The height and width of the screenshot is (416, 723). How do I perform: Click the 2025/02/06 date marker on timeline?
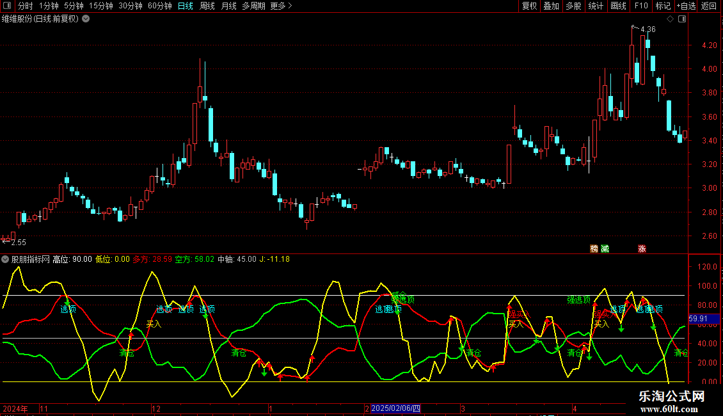point(395,408)
